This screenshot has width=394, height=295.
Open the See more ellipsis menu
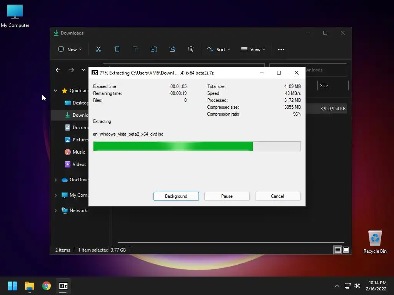[x=281, y=50]
